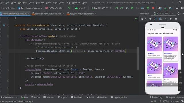Open the TODO tool window
This screenshot has width=184, height=103.
click(x=36, y=97)
